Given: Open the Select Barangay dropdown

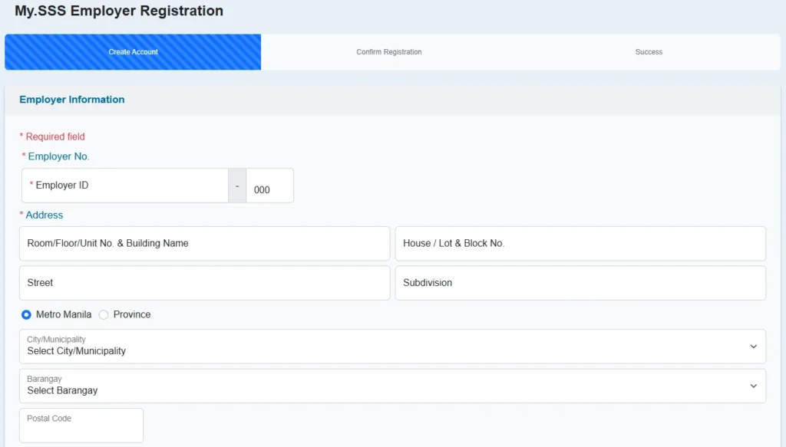Looking at the screenshot, I should [x=392, y=386].
